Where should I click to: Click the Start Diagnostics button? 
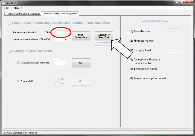click(81, 36)
